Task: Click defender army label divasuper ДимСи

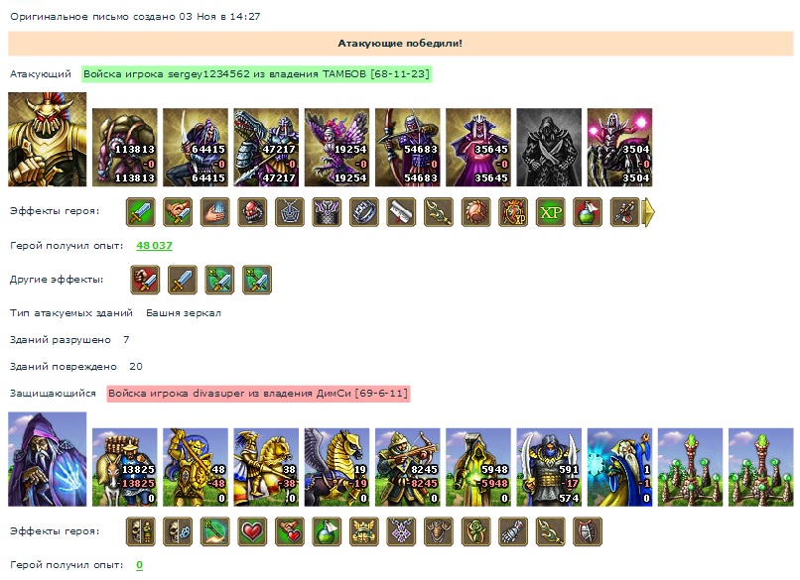Action: click(x=258, y=394)
